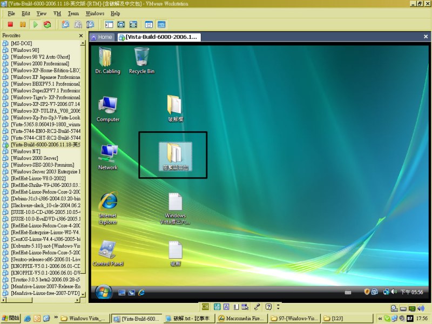
Task: Take a snapshot using toolbar icon
Action: (65, 24)
